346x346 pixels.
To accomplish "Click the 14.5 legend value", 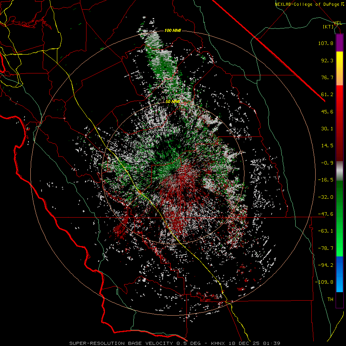I will pyautogui.click(x=327, y=146).
